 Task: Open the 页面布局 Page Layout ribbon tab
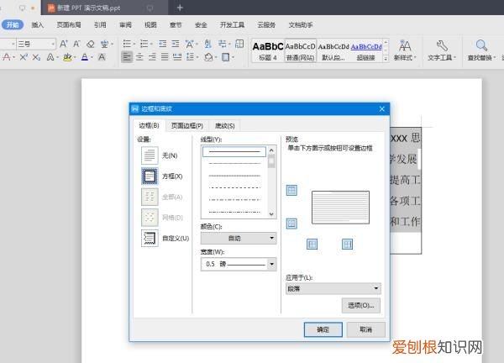(69, 24)
